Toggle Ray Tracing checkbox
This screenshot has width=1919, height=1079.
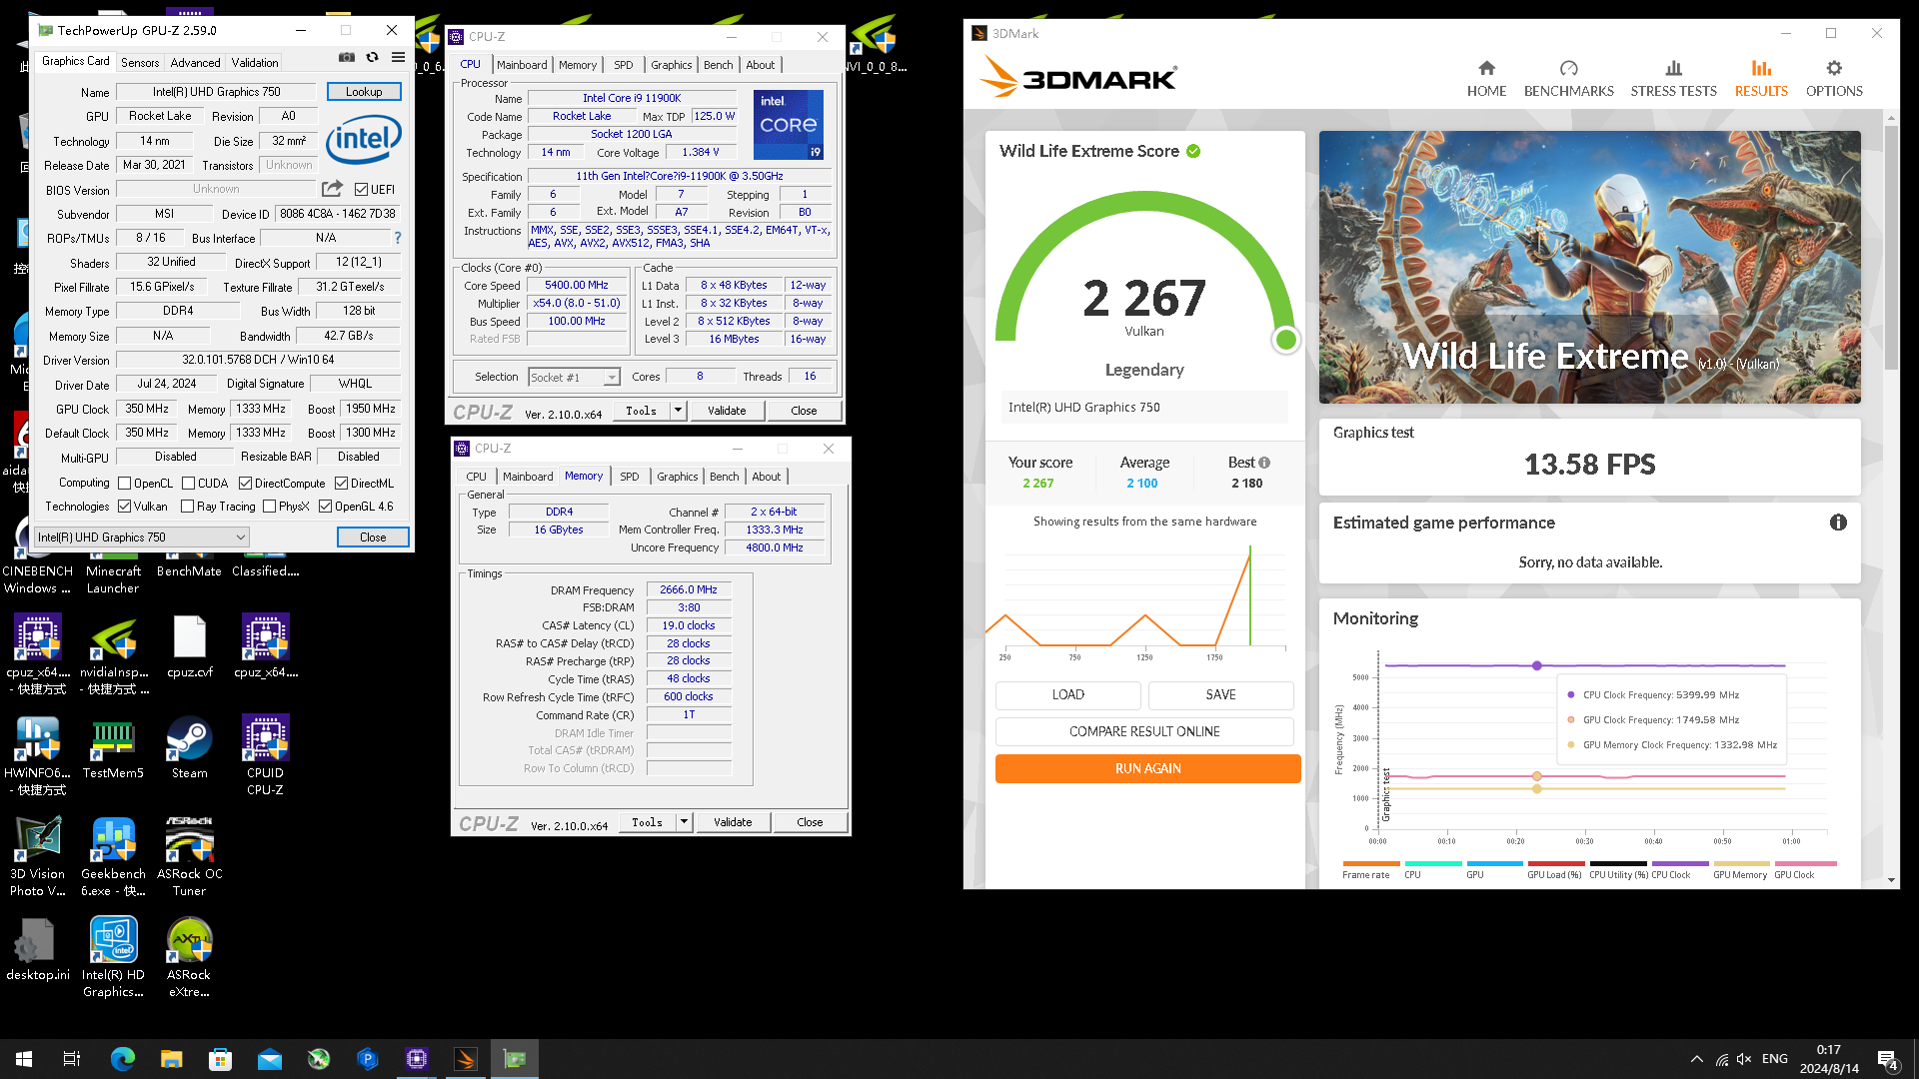[187, 507]
